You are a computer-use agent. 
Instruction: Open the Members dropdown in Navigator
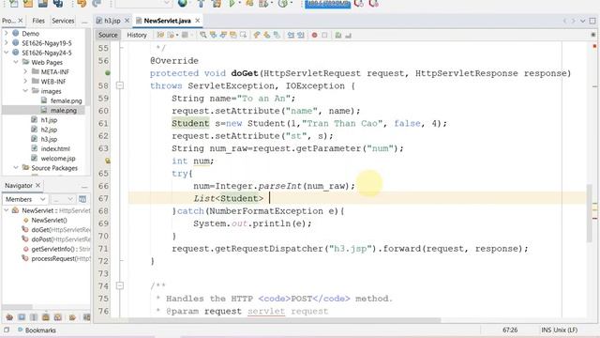(x=25, y=199)
